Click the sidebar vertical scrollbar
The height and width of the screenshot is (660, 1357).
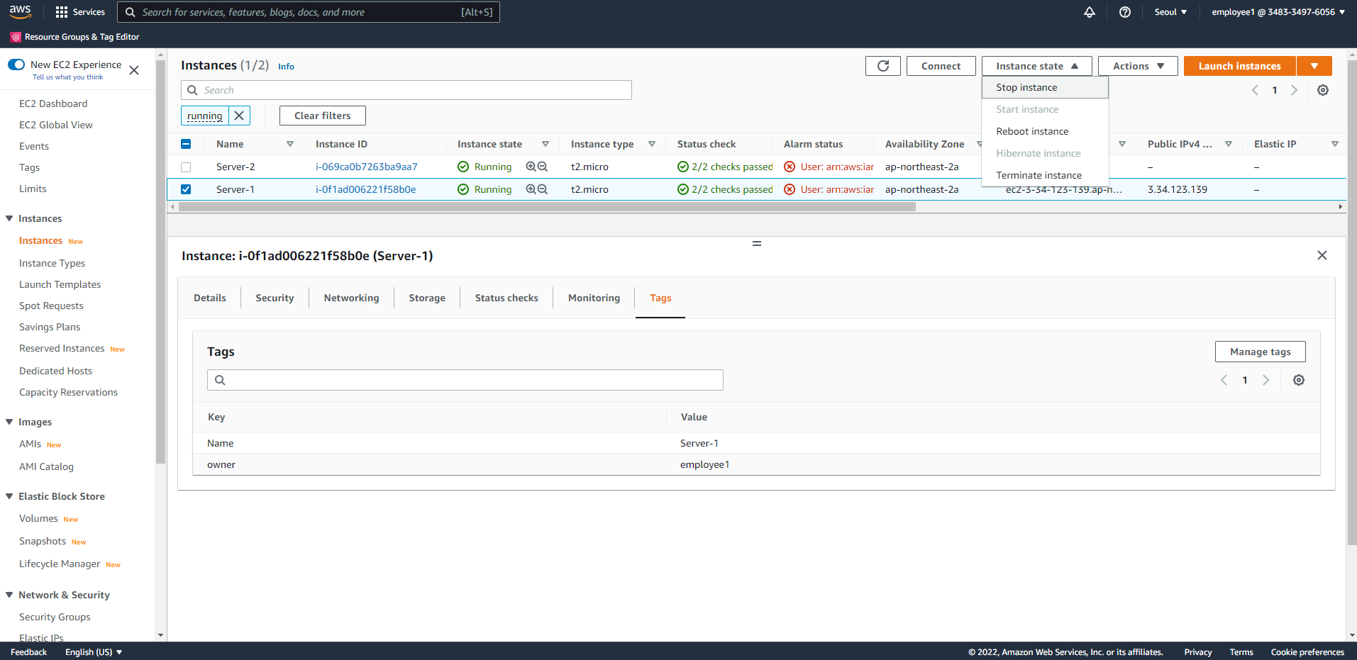click(x=160, y=262)
